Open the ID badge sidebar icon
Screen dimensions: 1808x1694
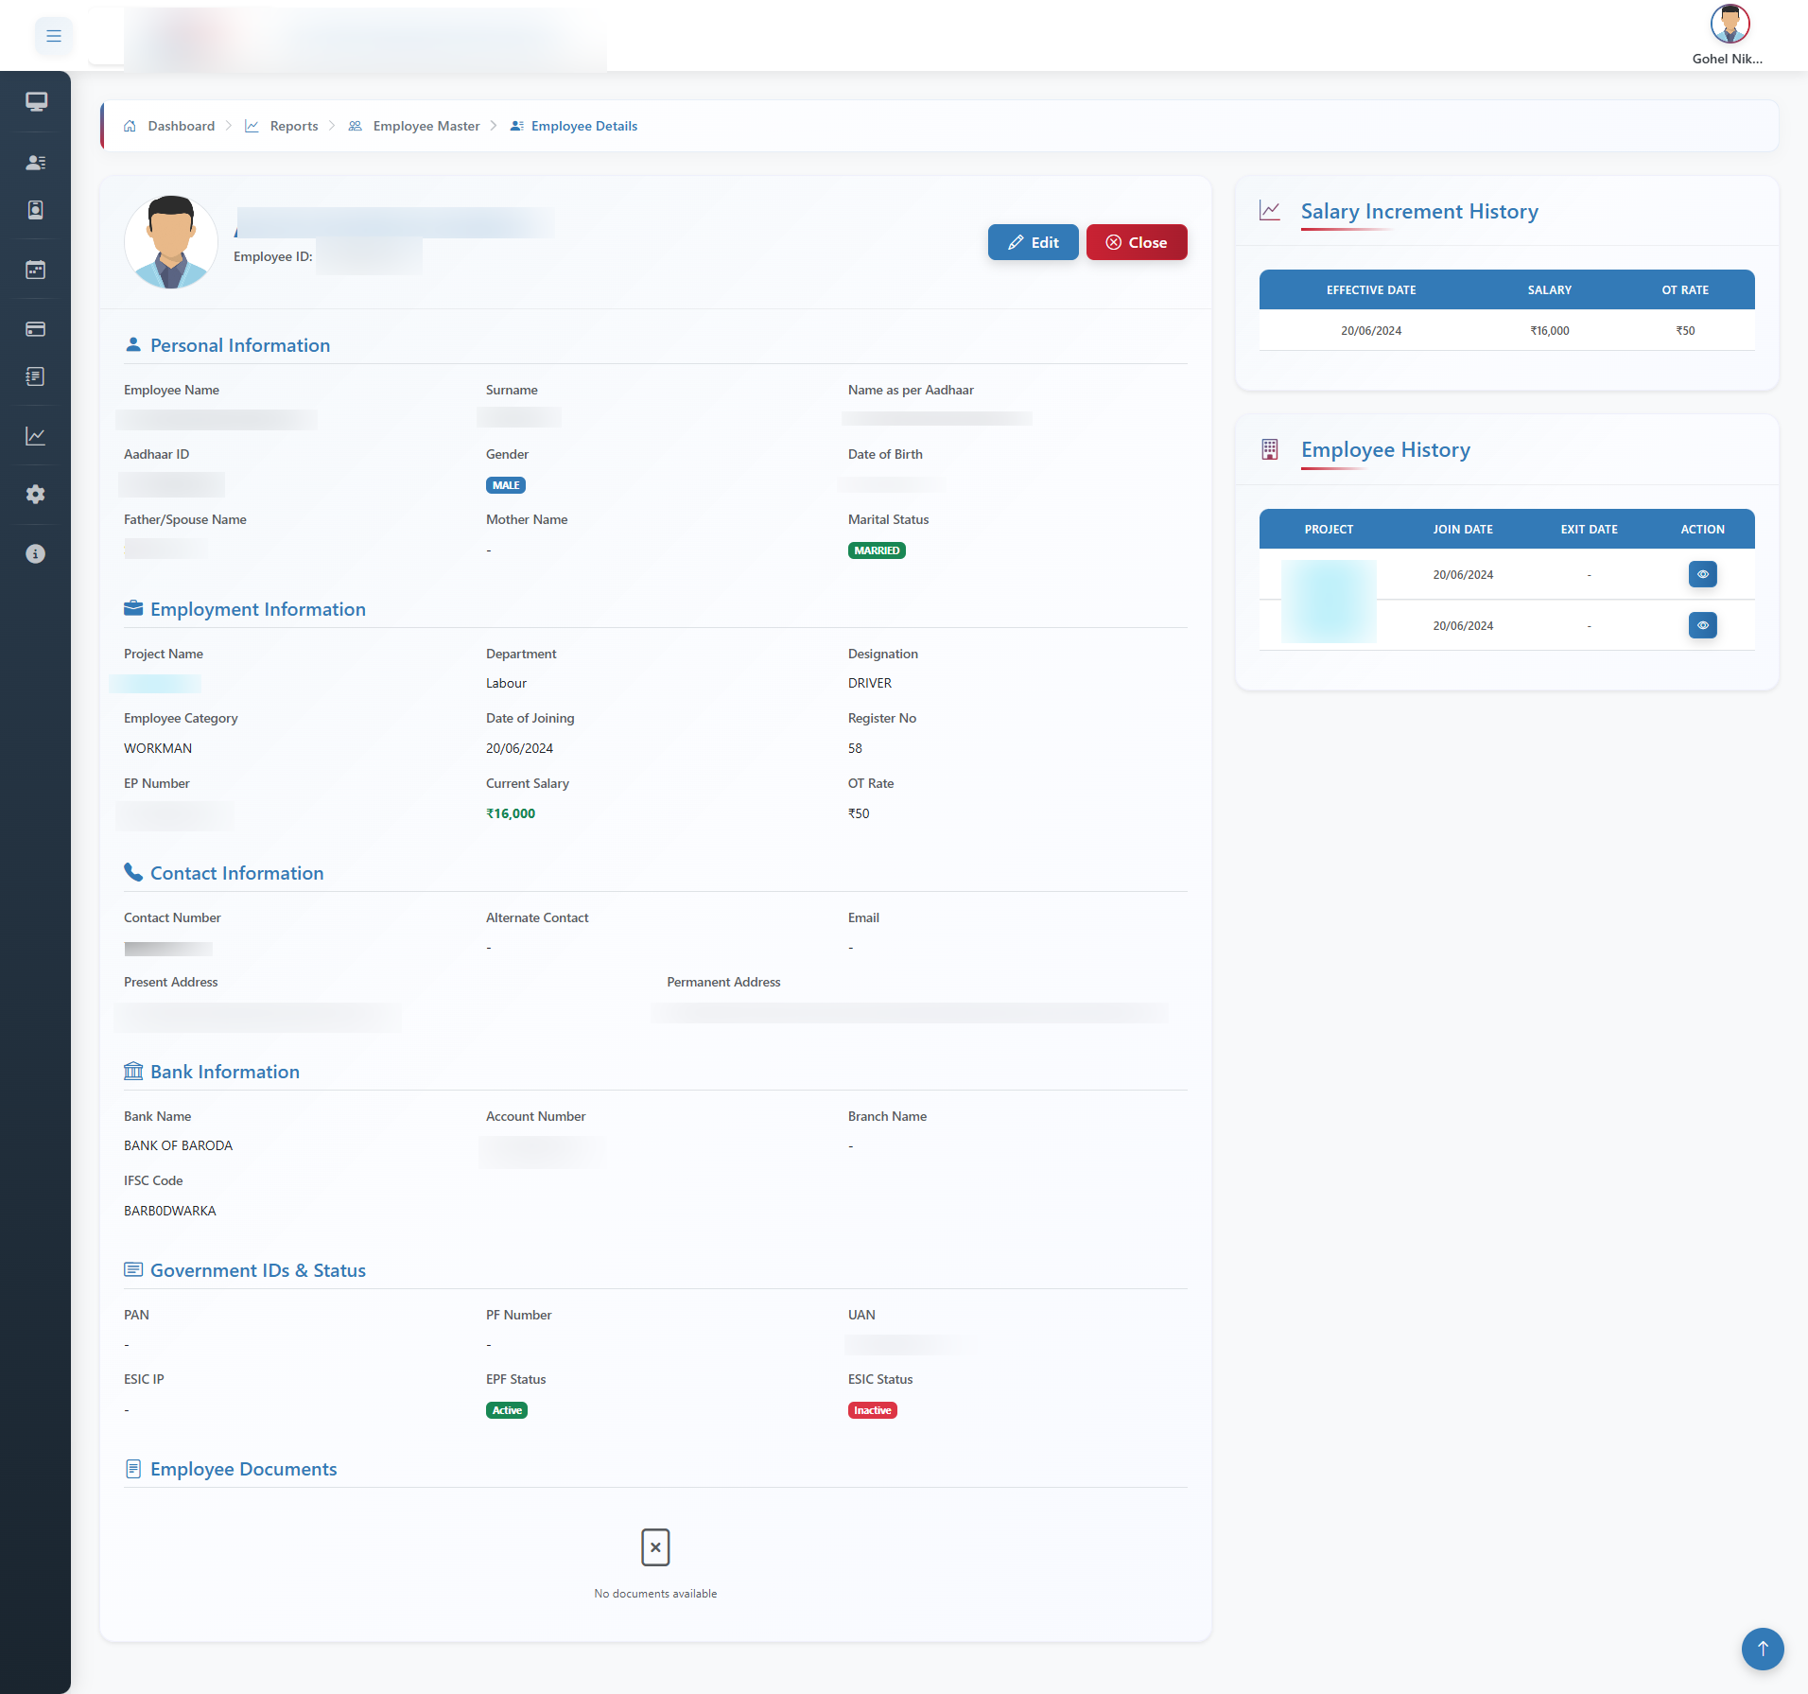[x=36, y=210]
